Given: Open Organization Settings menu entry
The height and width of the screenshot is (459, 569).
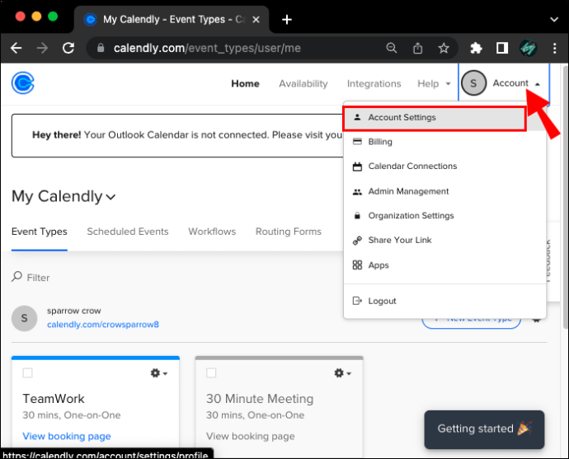Looking at the screenshot, I should coord(444,215).
